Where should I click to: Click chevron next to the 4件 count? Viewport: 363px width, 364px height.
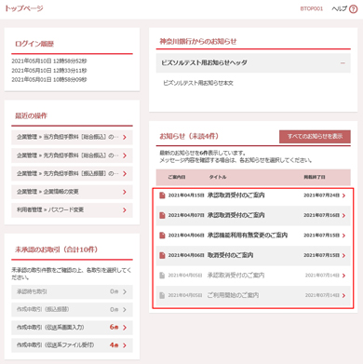125,345
